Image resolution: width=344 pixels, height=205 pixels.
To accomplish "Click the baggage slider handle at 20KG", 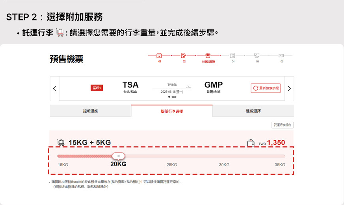I will (118, 156).
